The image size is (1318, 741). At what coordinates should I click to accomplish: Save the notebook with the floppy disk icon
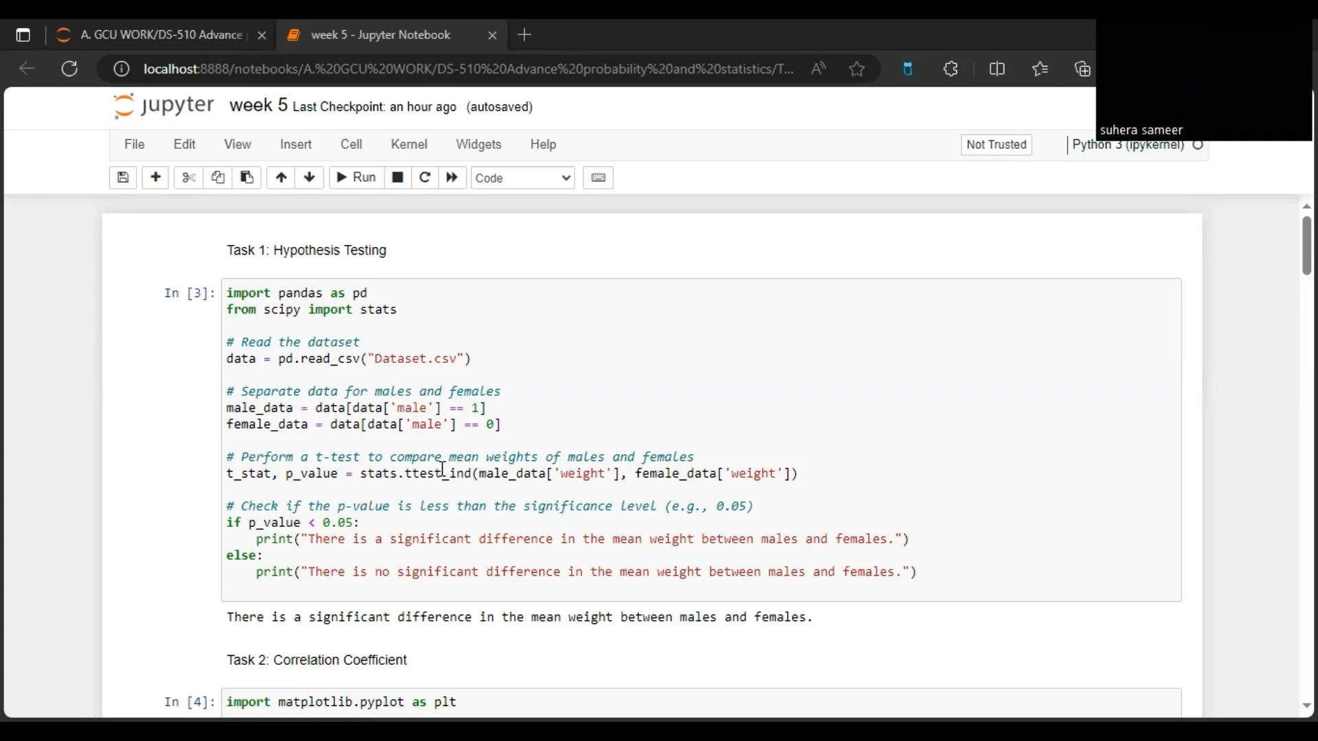(x=123, y=178)
